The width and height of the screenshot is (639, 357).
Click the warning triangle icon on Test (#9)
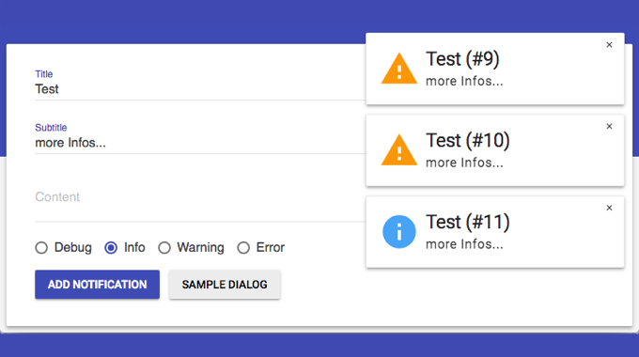pyautogui.click(x=399, y=69)
